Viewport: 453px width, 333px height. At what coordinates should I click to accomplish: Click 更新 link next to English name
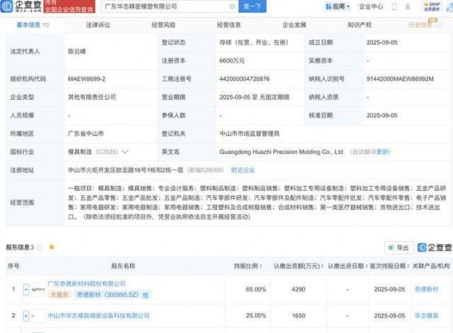coord(383,152)
